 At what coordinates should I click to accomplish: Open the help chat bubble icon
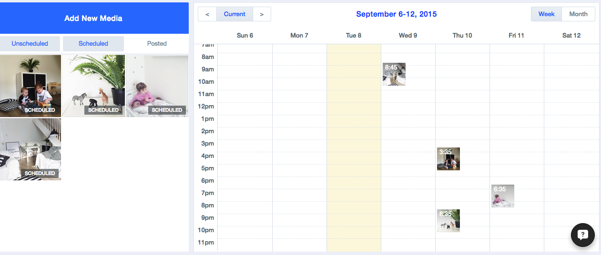(x=583, y=235)
